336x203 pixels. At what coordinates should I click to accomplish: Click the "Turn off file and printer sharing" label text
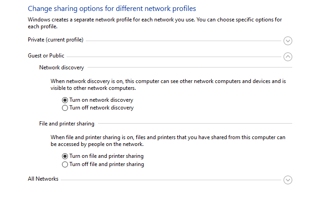[x=107, y=164]
